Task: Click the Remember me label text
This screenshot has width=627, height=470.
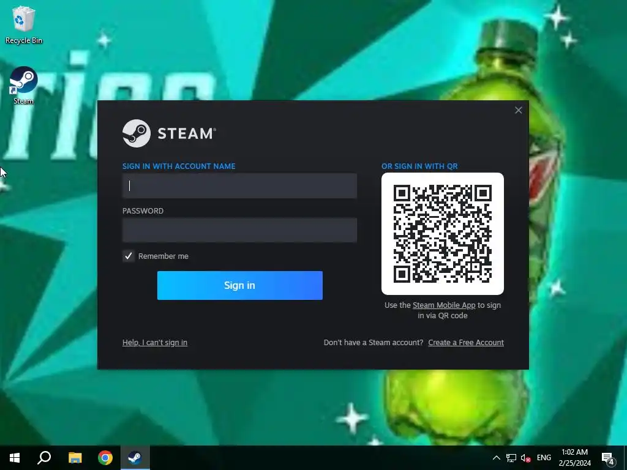Action: (163, 256)
